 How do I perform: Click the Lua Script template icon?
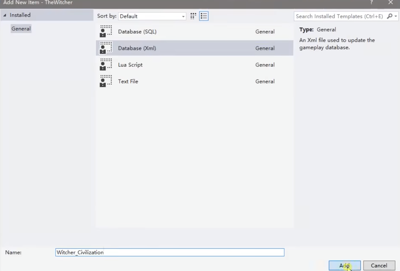tap(106, 65)
